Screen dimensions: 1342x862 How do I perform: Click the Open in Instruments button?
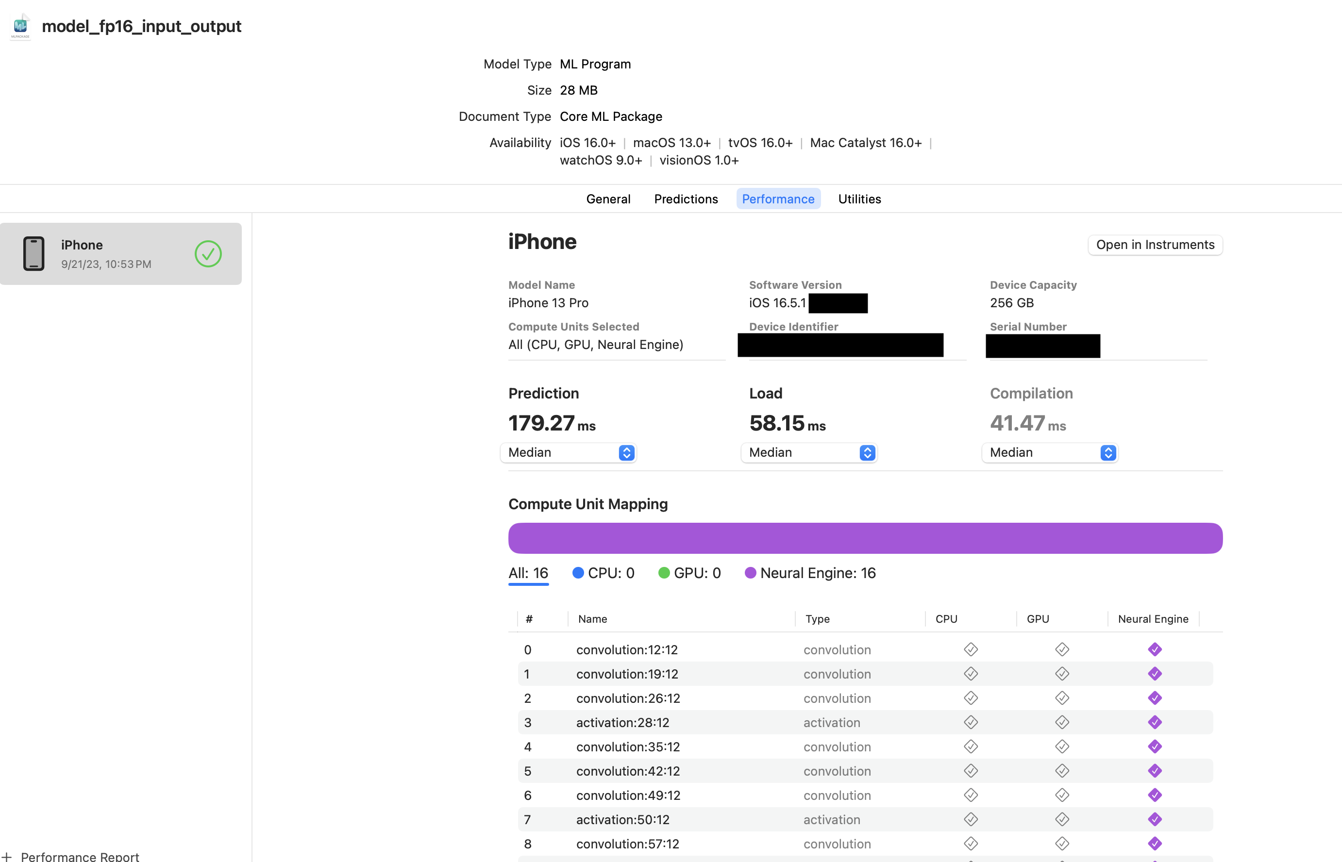1155,245
